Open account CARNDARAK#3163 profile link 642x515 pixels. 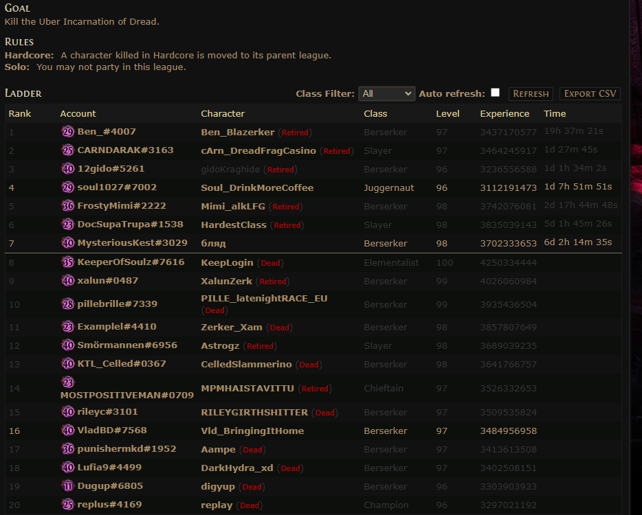pos(125,150)
